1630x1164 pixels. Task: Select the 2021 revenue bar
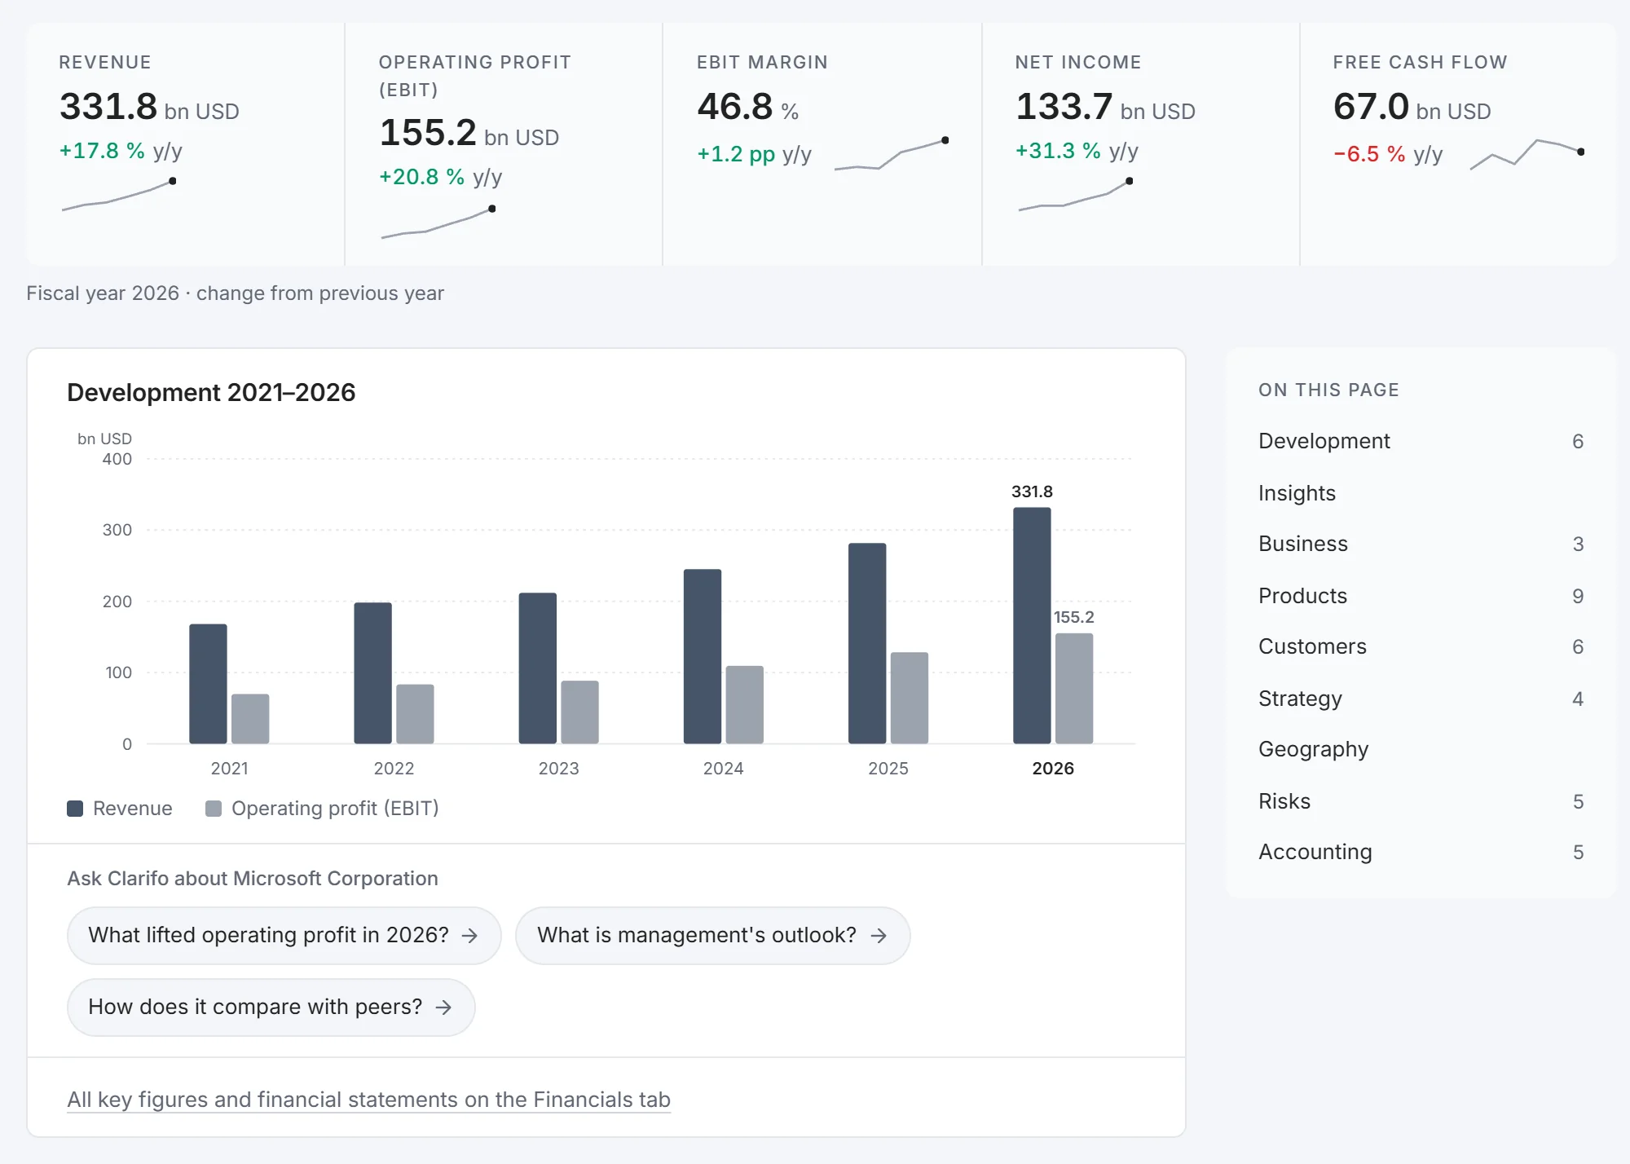pos(208,683)
